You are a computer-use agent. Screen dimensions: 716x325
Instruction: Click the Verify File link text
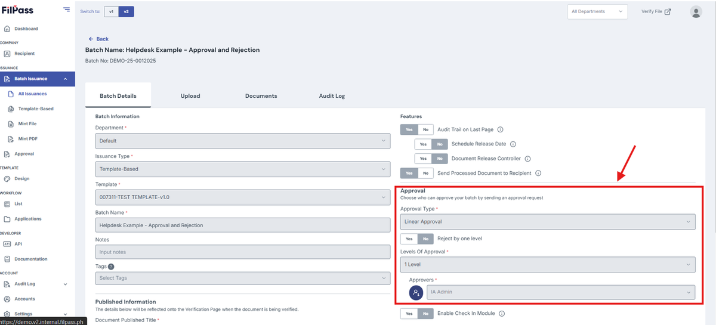[x=652, y=11]
